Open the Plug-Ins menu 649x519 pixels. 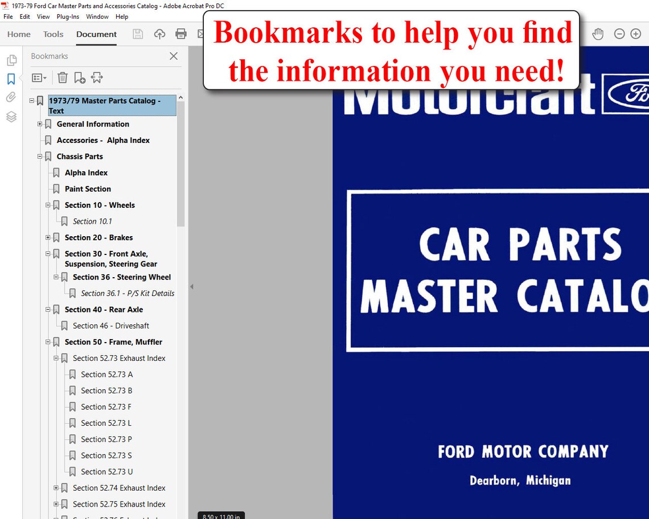tap(68, 17)
